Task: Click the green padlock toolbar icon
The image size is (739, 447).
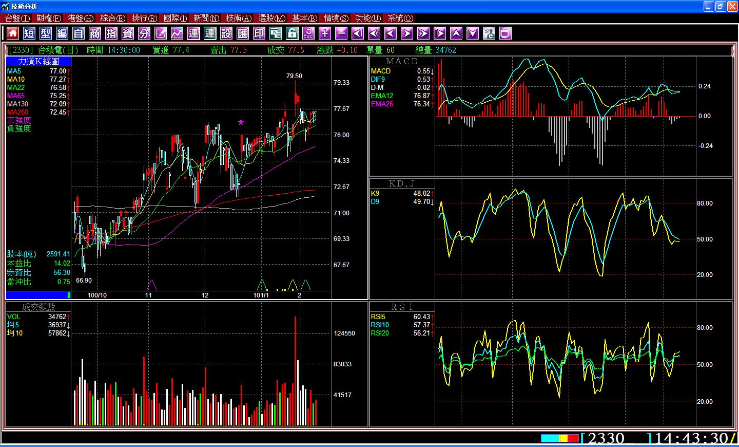Action: [x=292, y=33]
